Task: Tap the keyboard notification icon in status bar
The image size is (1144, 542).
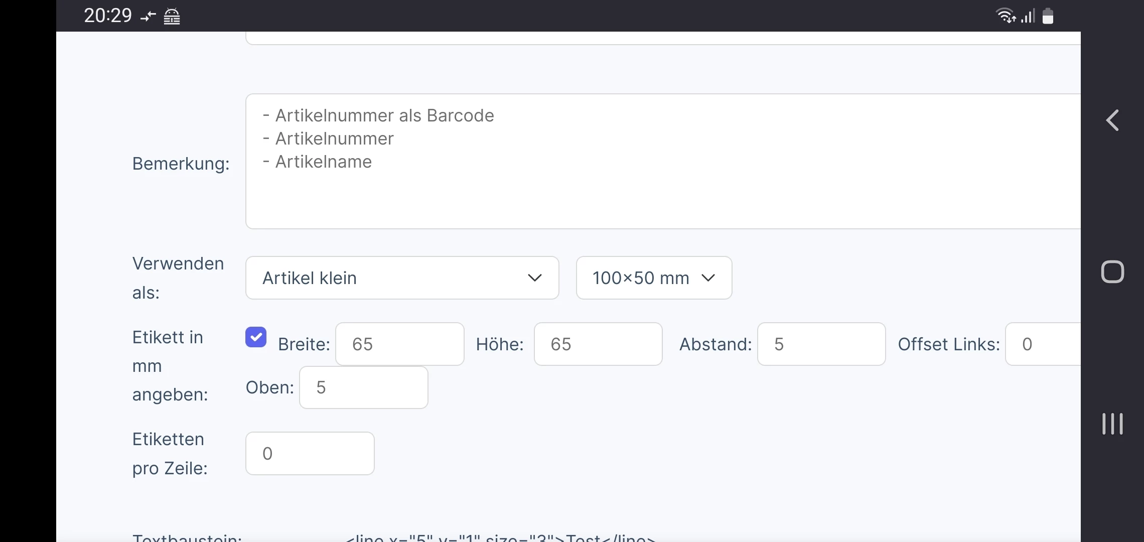Action: click(172, 17)
